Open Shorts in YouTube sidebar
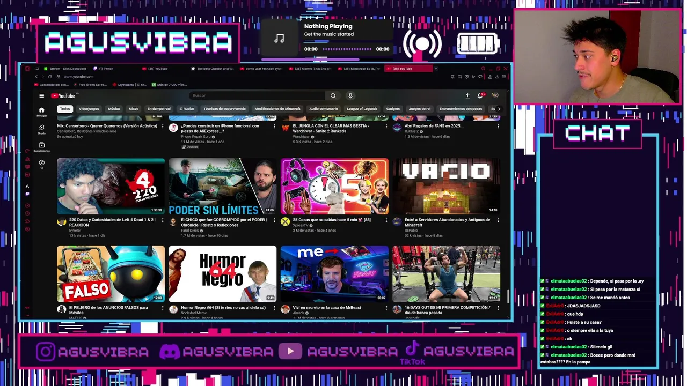This screenshot has height=386, width=687. point(41,129)
